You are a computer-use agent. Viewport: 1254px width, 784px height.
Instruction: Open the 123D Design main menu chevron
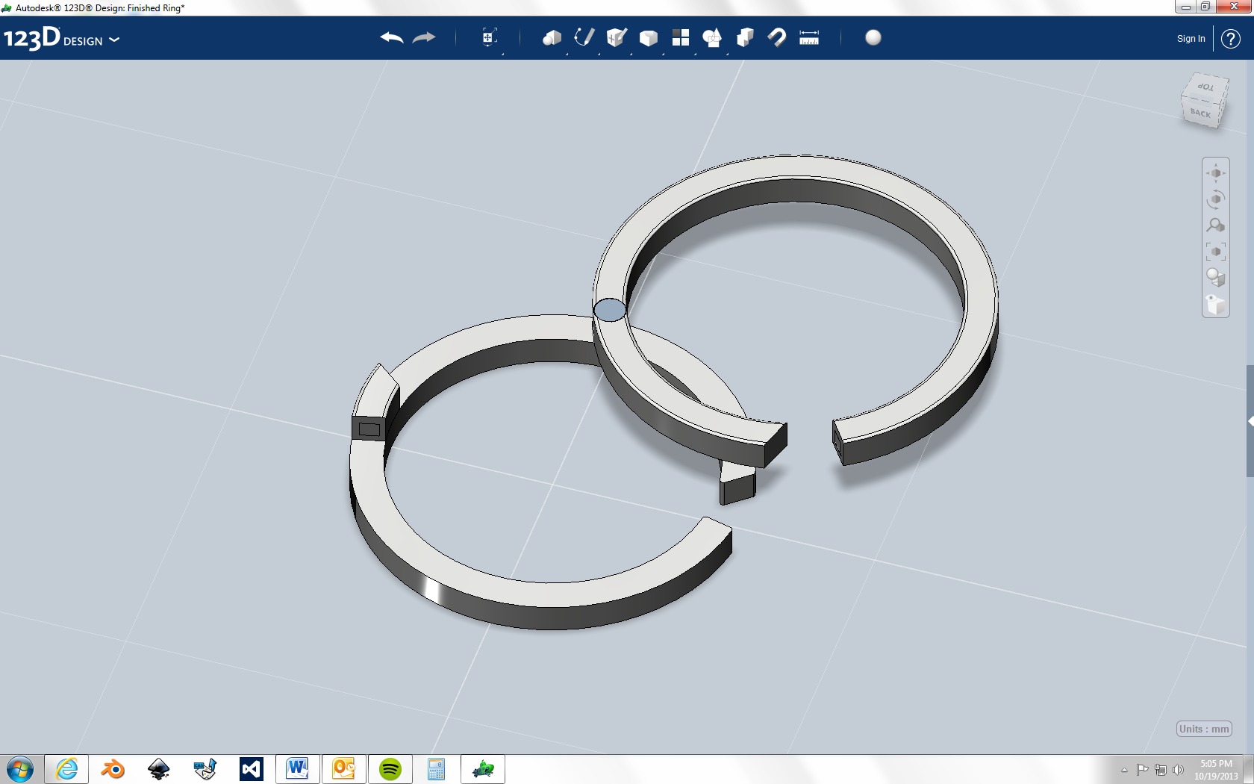click(x=115, y=40)
